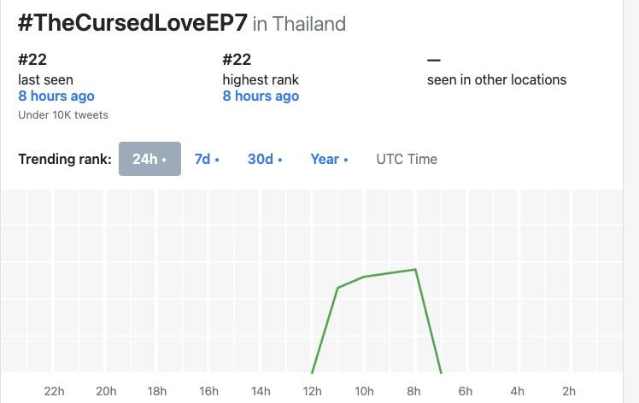Click the #22 rank above 'last seen'

pyautogui.click(x=32, y=60)
